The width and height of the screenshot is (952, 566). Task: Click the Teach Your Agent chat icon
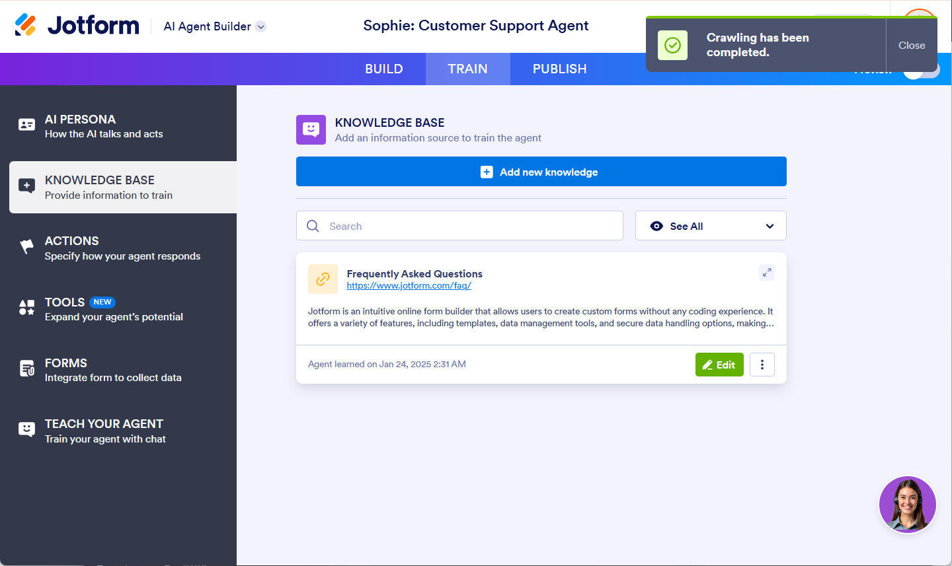(x=26, y=430)
